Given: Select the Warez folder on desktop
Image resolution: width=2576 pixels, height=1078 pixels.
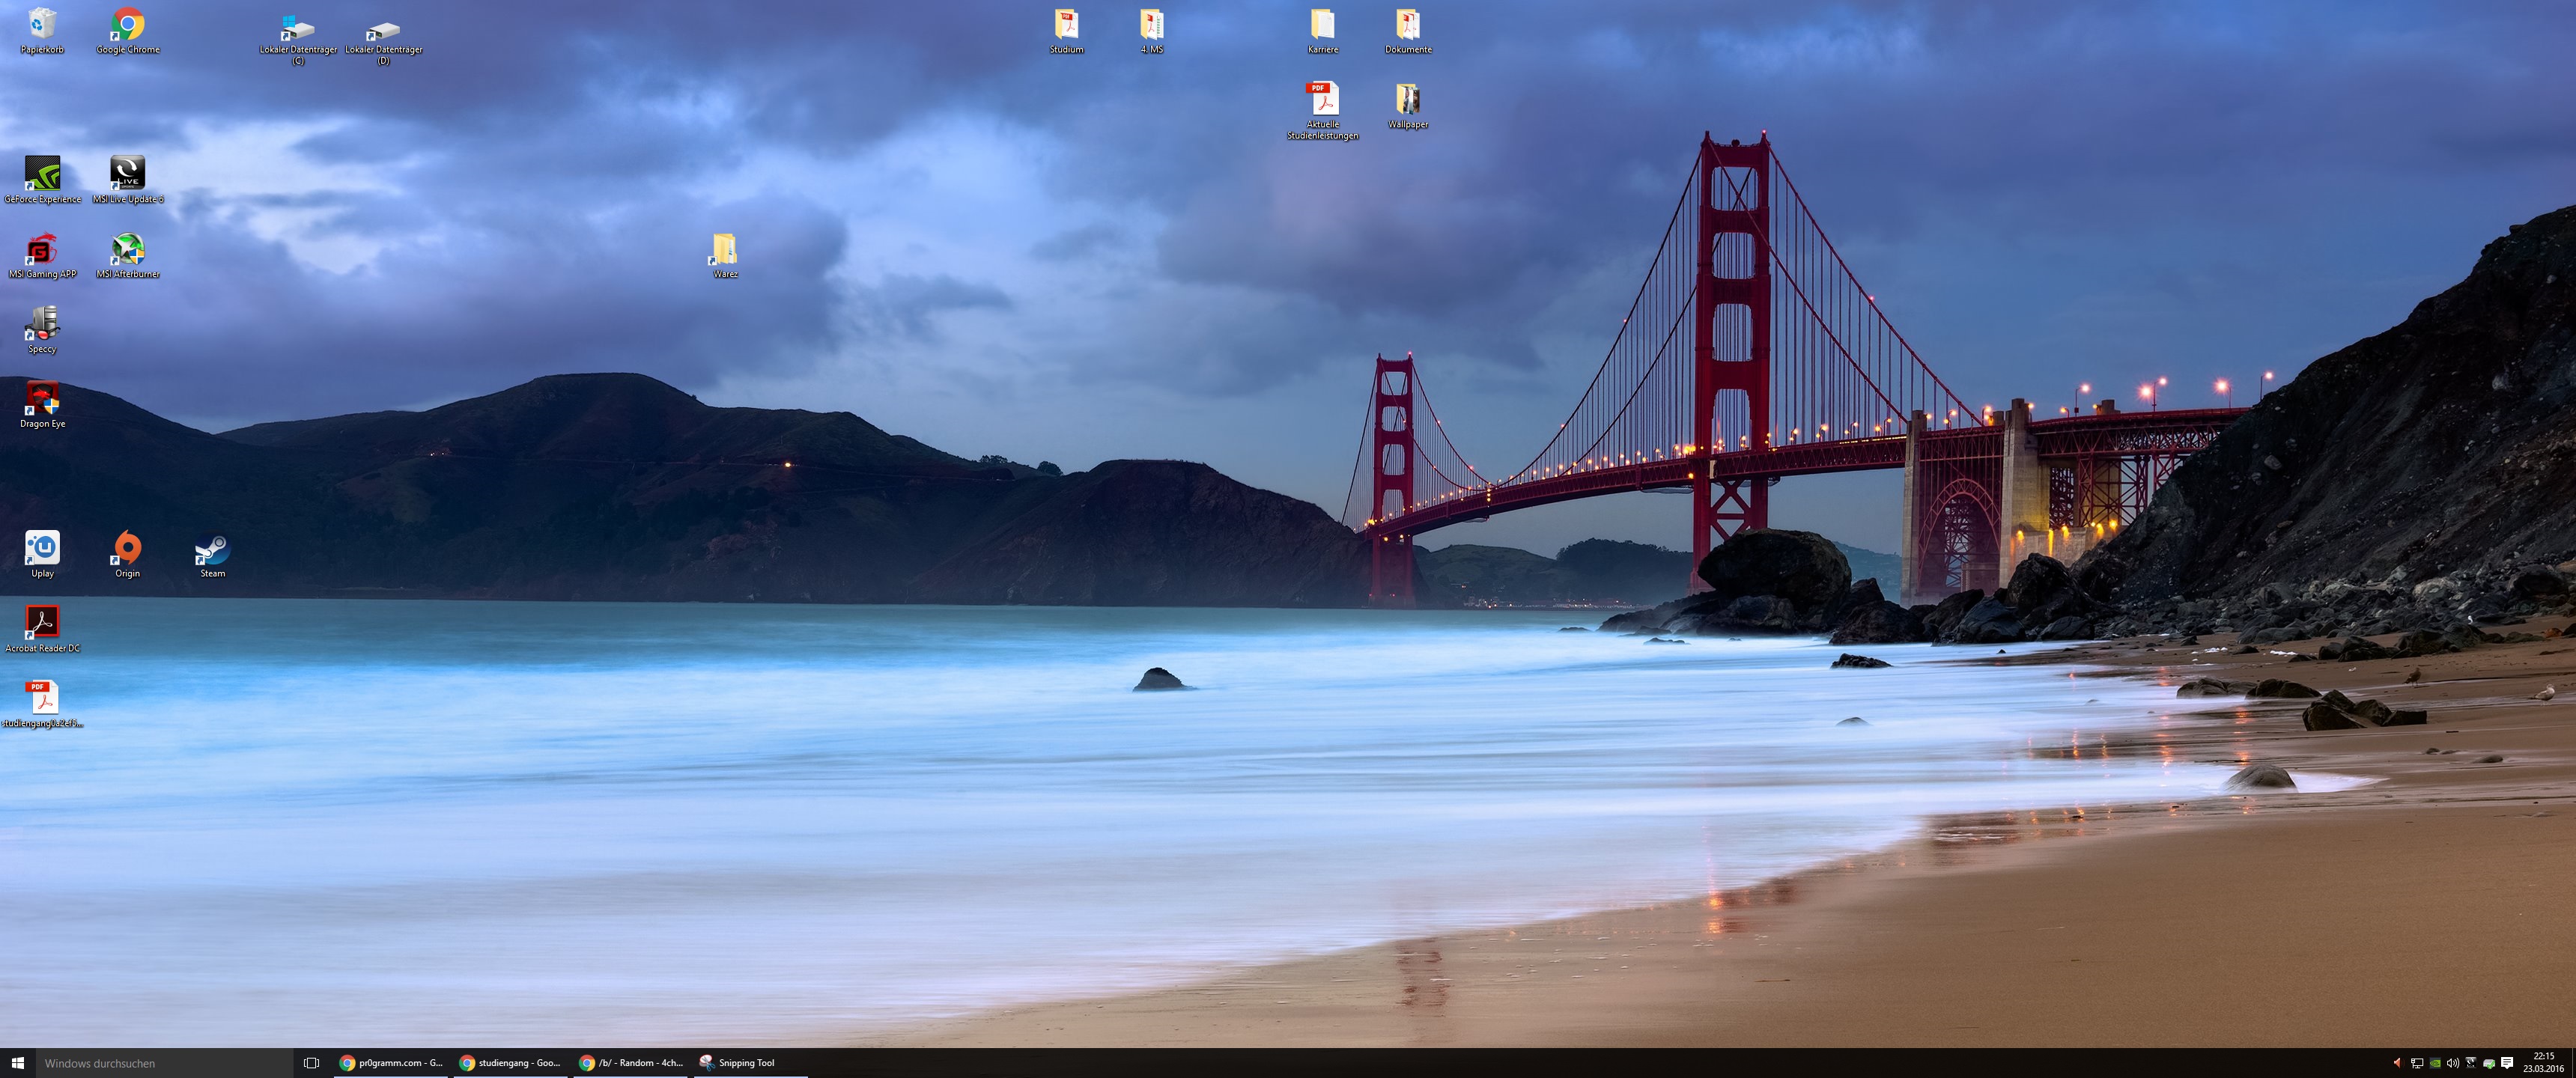Looking at the screenshot, I should pyautogui.click(x=725, y=255).
